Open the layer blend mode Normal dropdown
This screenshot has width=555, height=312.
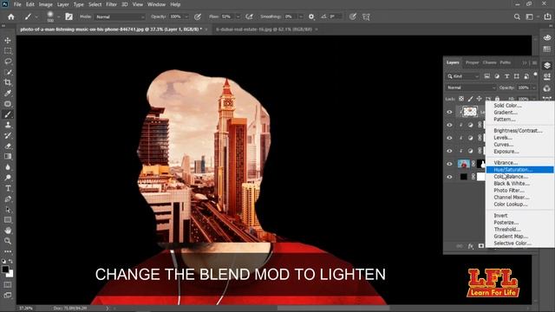(x=471, y=88)
